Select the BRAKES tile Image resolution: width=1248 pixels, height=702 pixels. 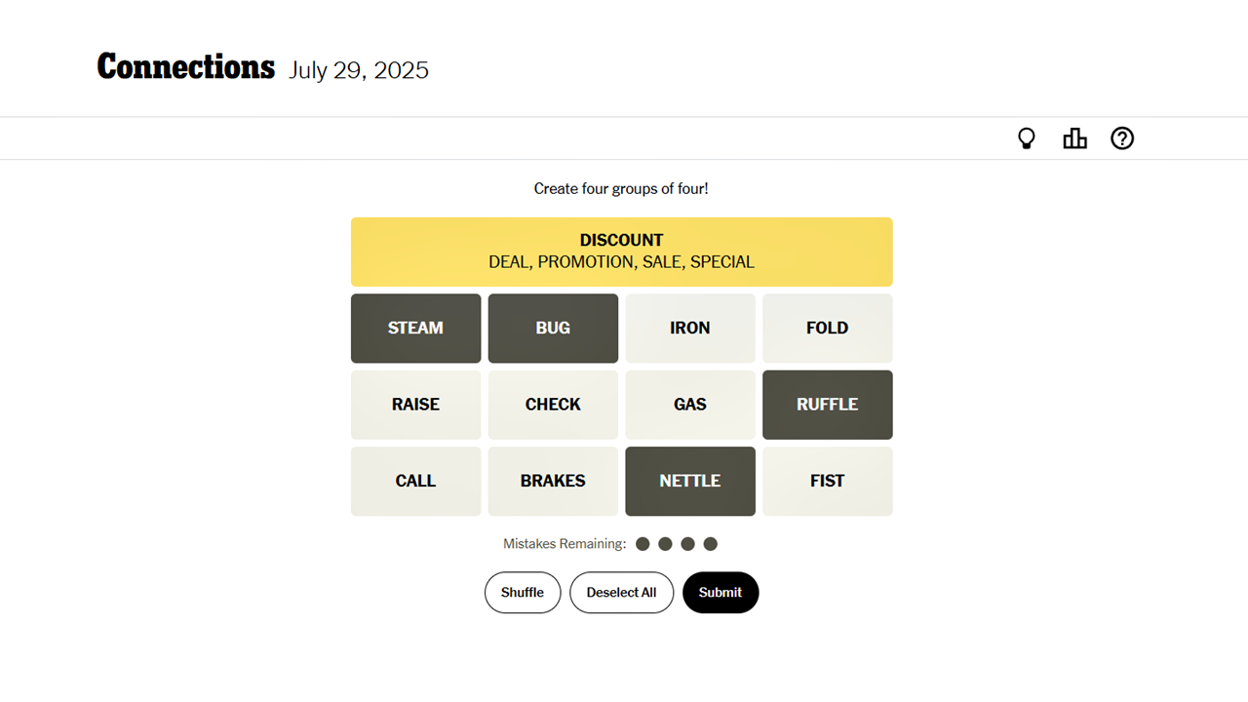point(553,481)
